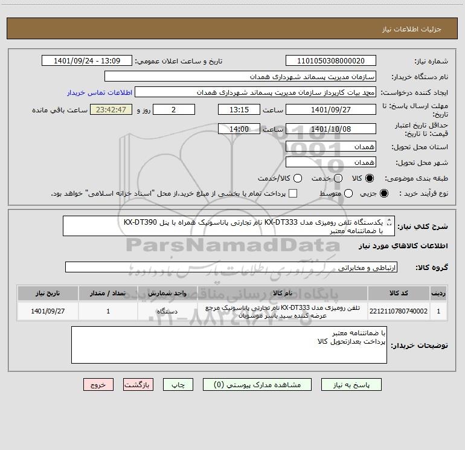The height and width of the screenshot is (450, 465).
Task: Click the نام کالا column header
Action: pos(283,293)
